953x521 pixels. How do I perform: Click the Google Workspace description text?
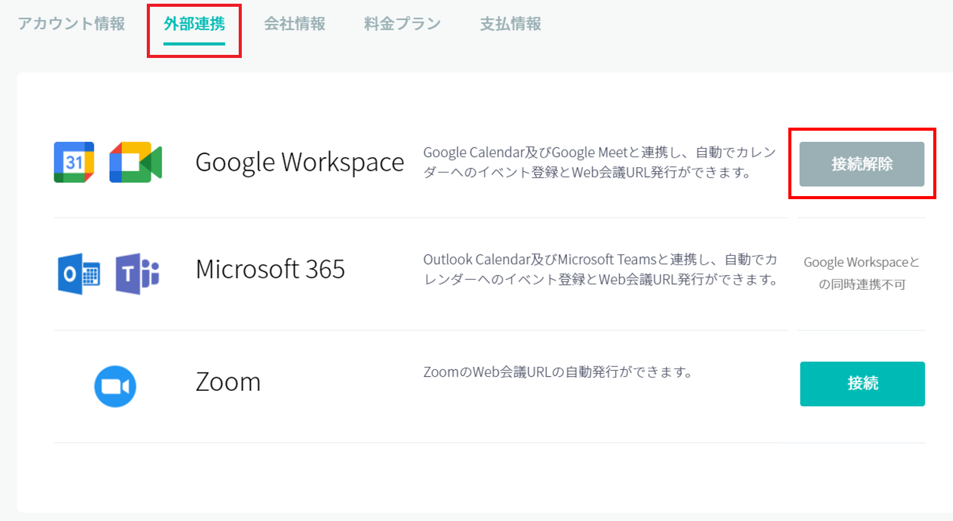[x=600, y=162]
